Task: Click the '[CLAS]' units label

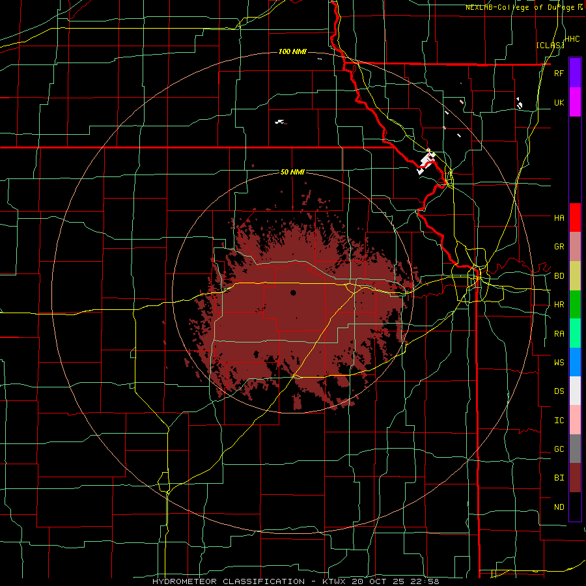Action: tap(550, 45)
